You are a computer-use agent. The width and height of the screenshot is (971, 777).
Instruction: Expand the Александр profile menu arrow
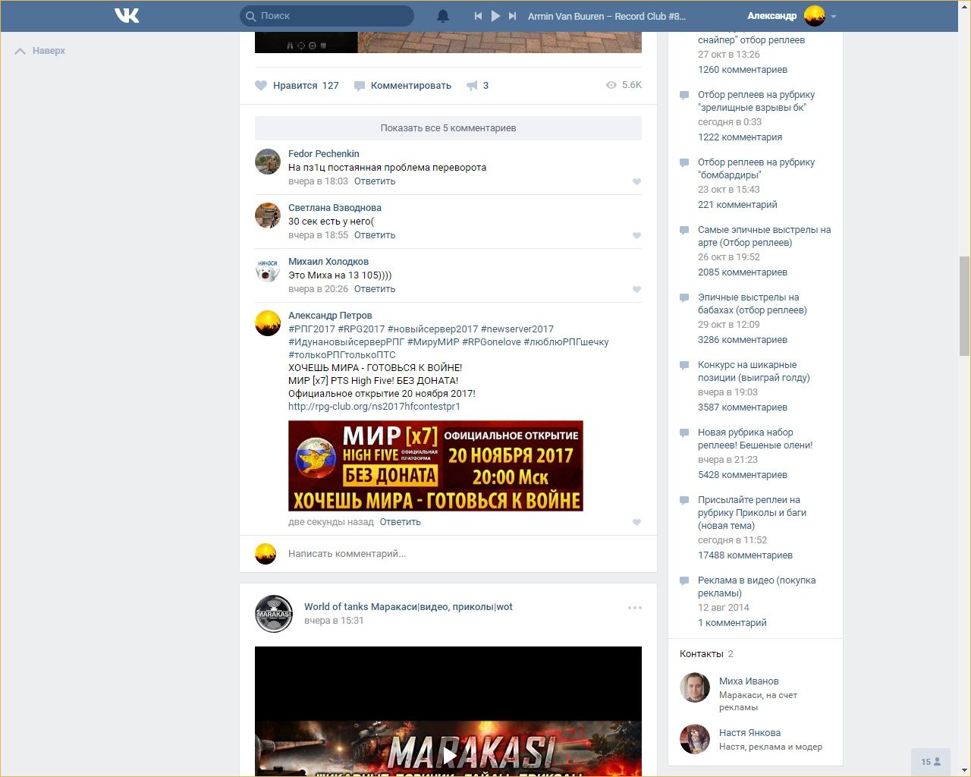click(x=834, y=16)
